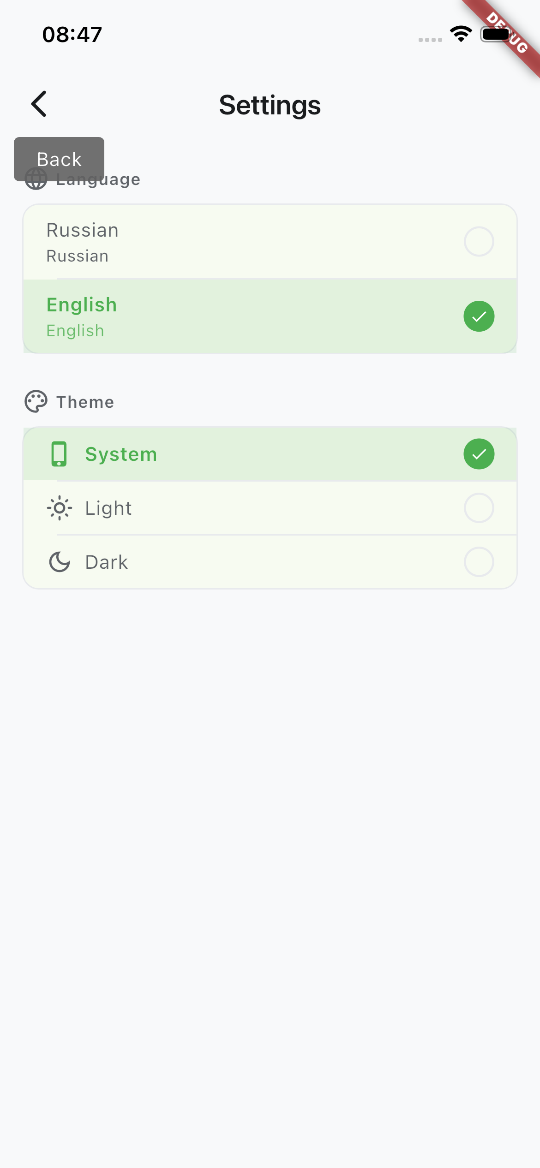Tap the moon icon for Dark theme

60,562
